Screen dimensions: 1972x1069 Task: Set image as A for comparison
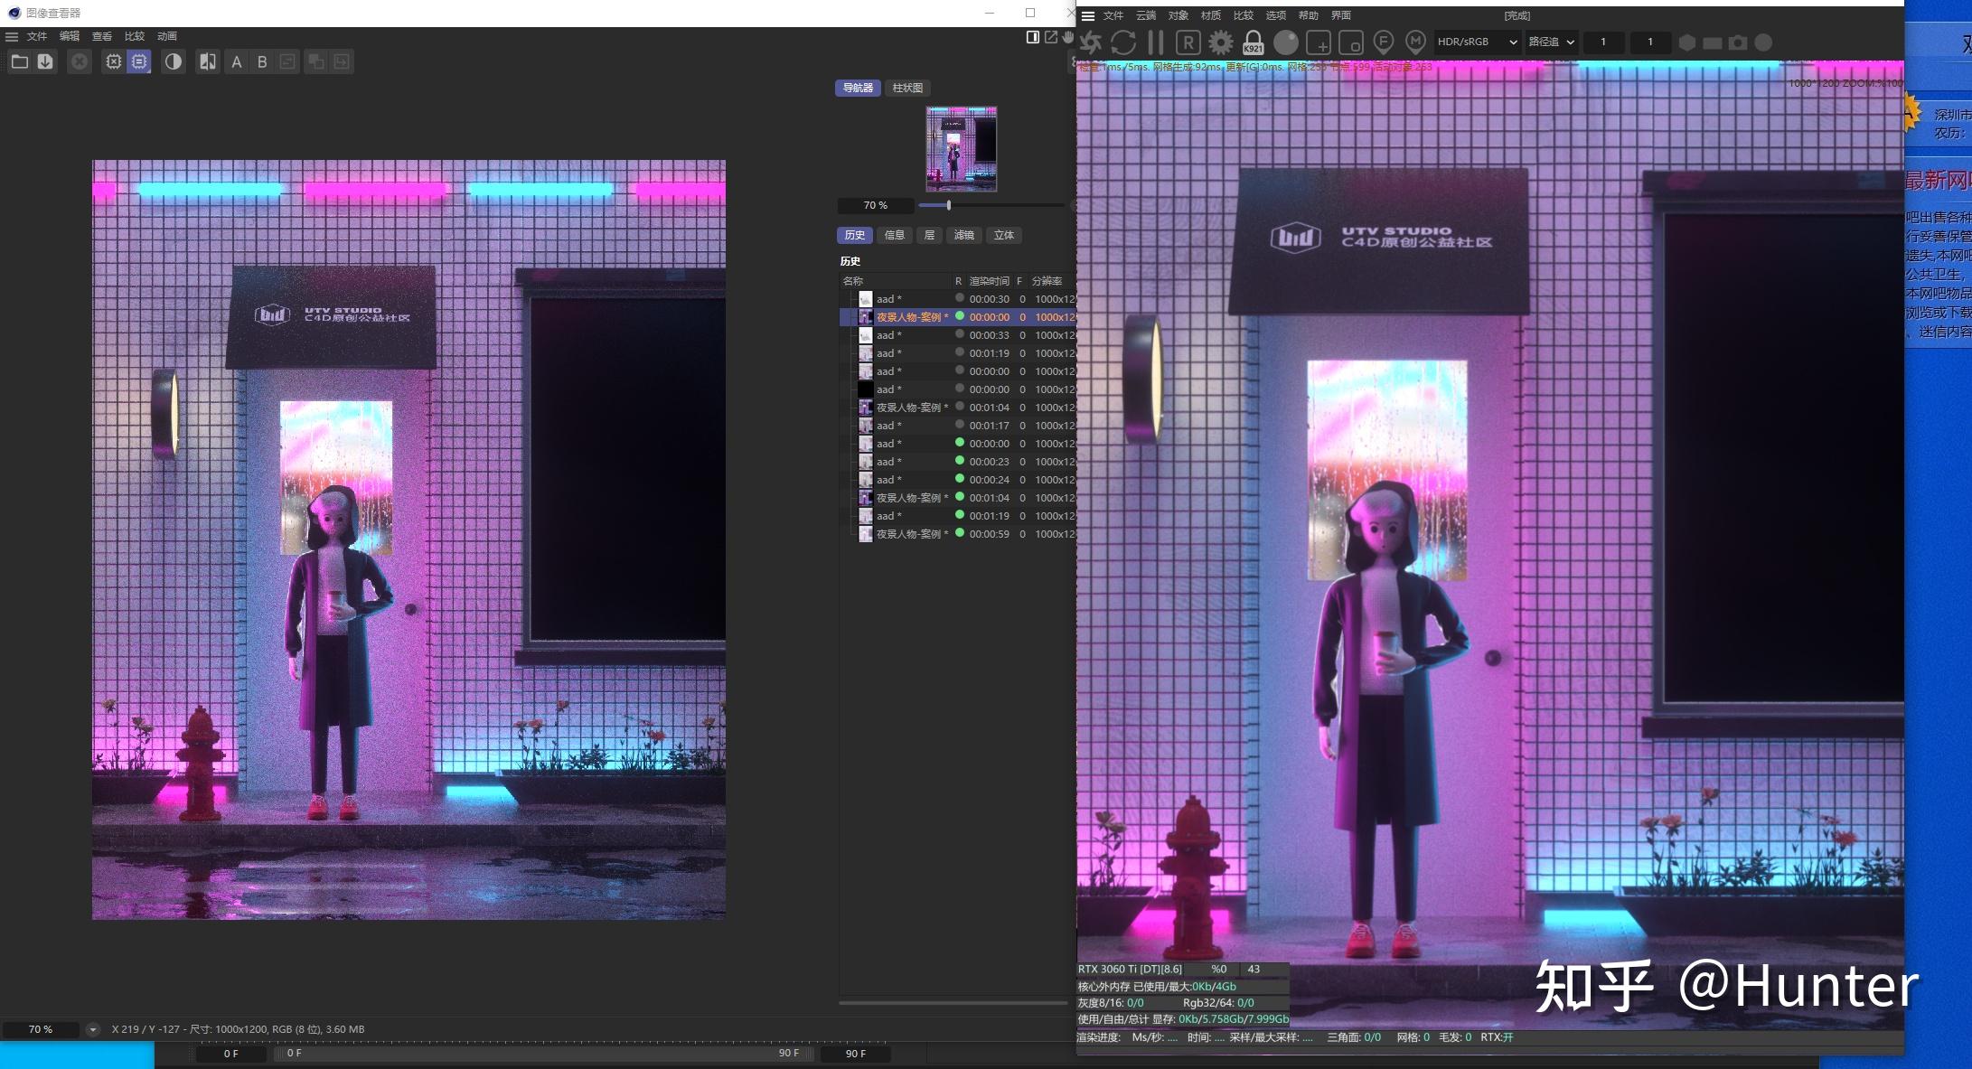237,61
